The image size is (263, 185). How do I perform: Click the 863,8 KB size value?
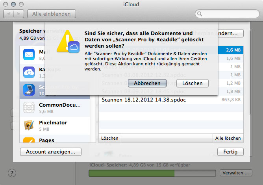[x=231, y=100]
